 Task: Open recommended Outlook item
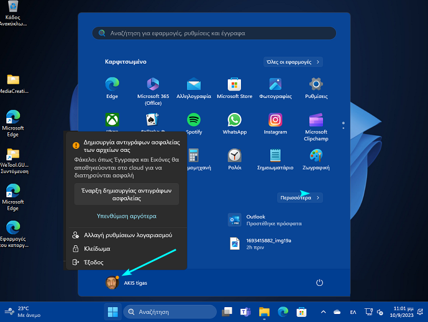(x=264, y=220)
